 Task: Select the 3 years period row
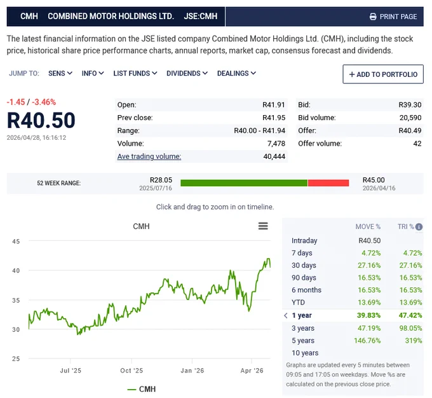click(353, 328)
